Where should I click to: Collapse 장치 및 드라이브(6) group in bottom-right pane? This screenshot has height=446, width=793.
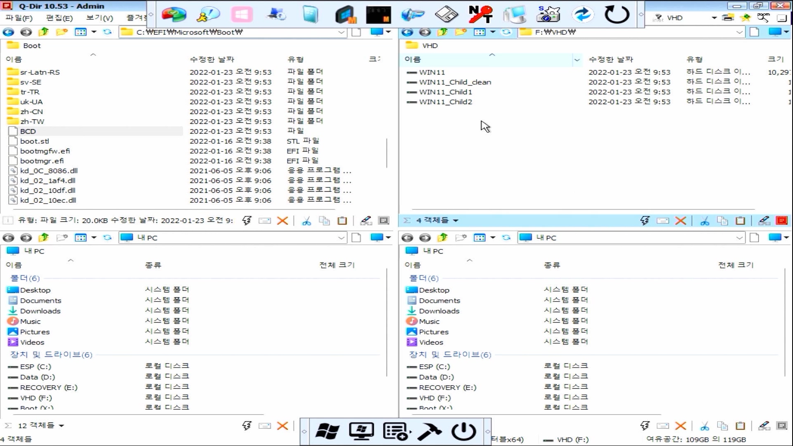click(450, 354)
